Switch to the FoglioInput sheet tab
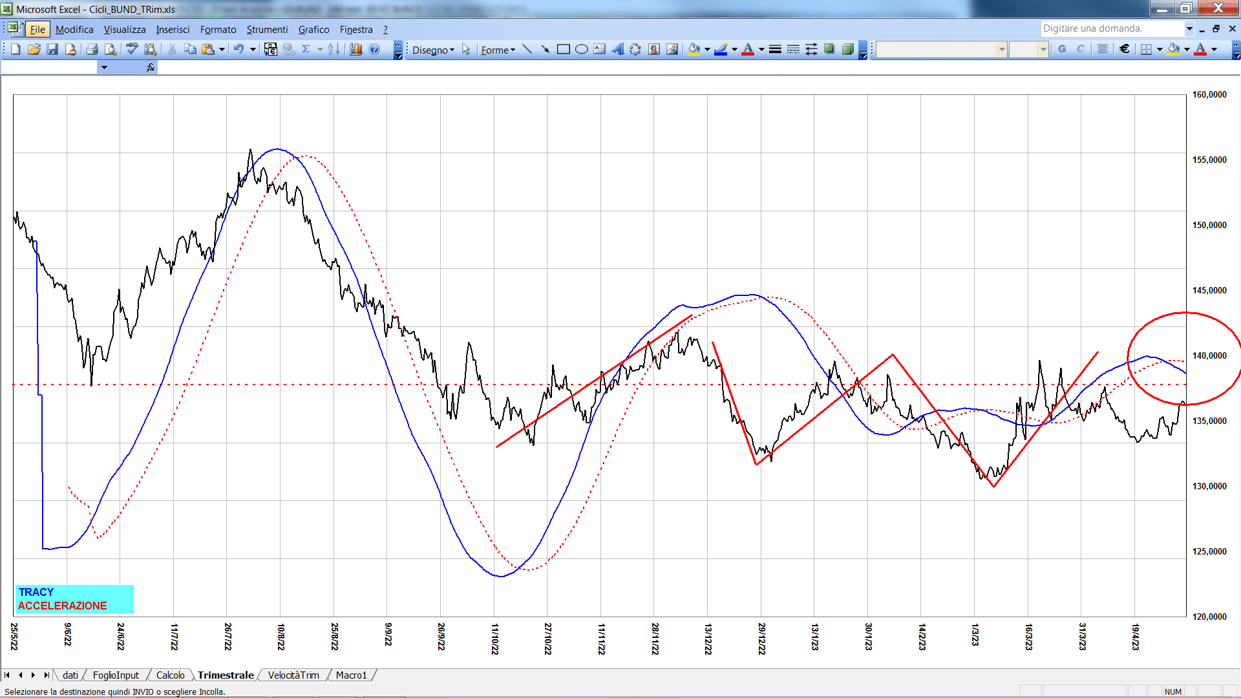The height and width of the screenshot is (698, 1241). [116, 675]
